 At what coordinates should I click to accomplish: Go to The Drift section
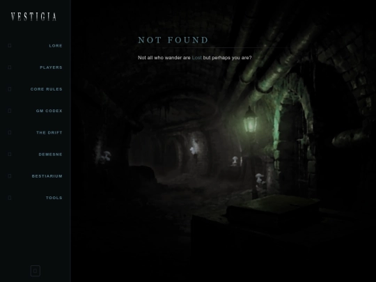[x=49, y=132]
